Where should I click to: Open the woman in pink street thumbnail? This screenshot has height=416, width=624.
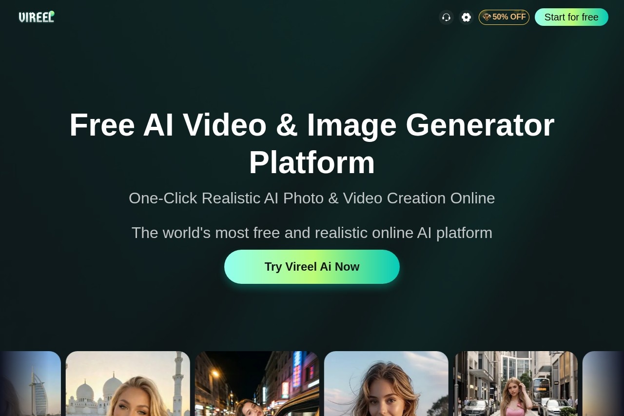pyautogui.click(x=515, y=383)
